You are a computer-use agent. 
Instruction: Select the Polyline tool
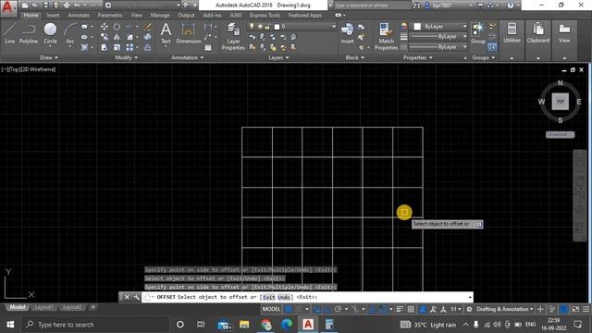tap(29, 33)
